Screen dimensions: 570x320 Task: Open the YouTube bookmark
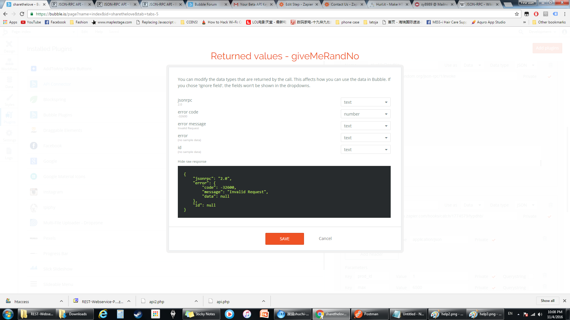31,22
